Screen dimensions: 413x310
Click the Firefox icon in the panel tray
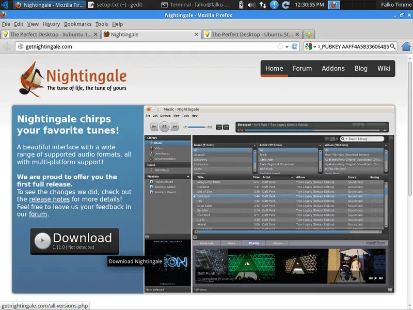pyautogui.click(x=334, y=5)
